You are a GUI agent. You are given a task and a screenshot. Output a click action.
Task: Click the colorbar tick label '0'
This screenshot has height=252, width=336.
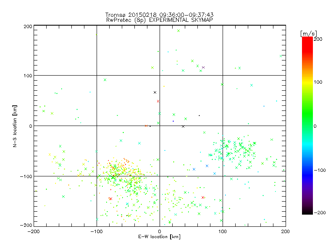[315, 126]
